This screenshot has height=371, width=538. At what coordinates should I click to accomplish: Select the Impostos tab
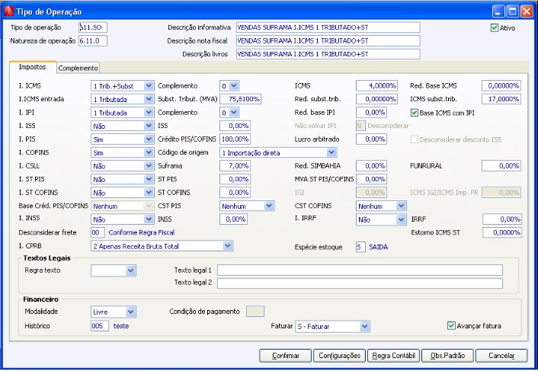33,67
